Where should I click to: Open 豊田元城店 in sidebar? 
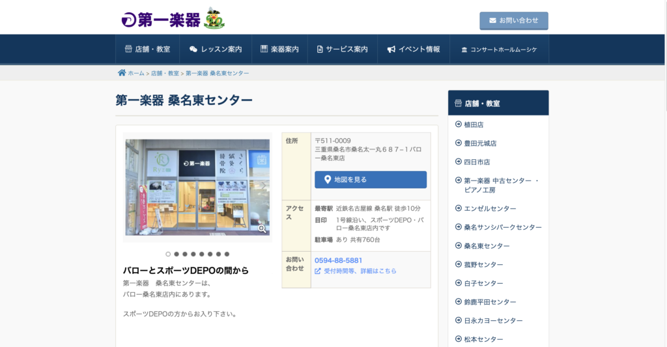(480, 143)
